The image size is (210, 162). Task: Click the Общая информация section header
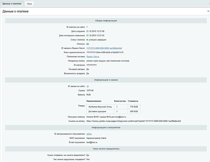tap(106, 21)
